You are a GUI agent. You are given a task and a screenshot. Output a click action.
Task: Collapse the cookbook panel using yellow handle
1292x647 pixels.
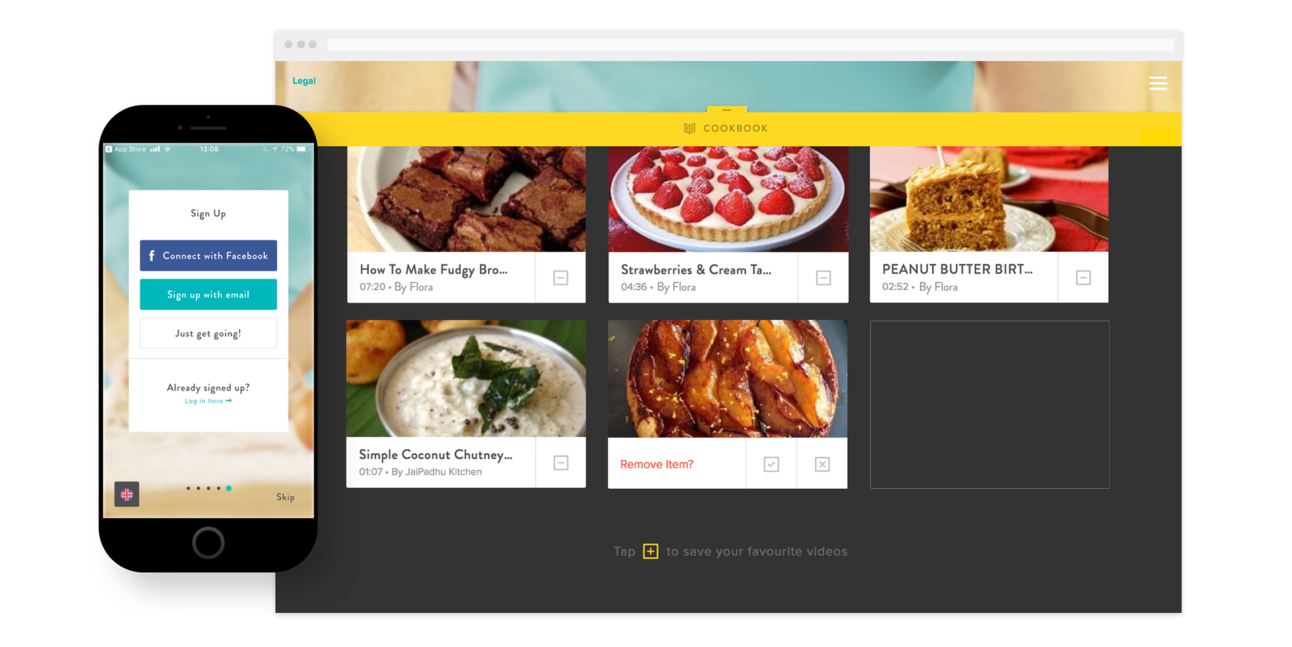727,109
